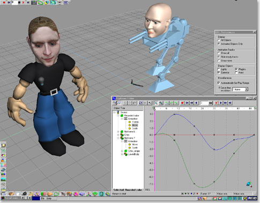This screenshot has width=260, height=203.
Task: Enable the Lights checkbox
Action: [219, 69]
